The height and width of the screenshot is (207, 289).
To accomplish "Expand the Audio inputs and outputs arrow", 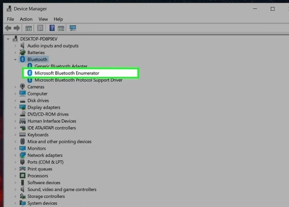I will (15, 46).
